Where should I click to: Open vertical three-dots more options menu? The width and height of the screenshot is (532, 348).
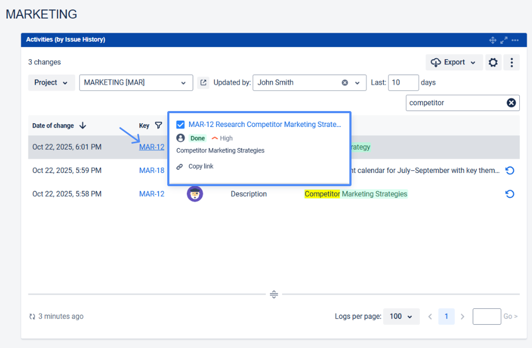pyautogui.click(x=511, y=62)
